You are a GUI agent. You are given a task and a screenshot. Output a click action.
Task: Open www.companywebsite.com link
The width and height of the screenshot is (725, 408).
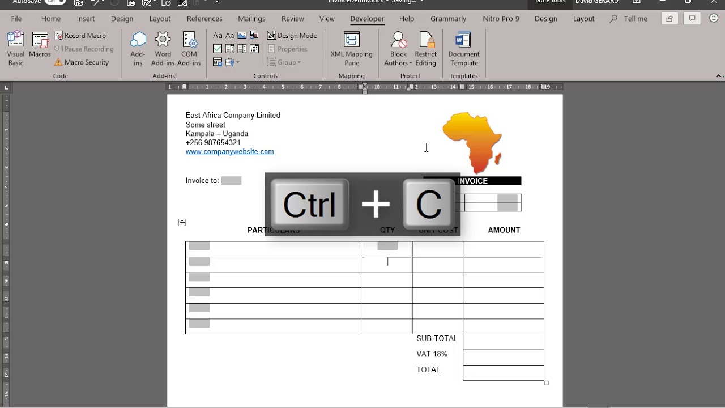tap(229, 151)
